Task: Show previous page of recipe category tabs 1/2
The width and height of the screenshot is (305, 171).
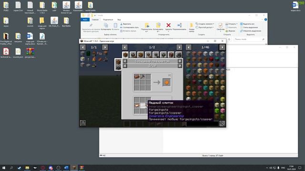Action: (x=125, y=47)
